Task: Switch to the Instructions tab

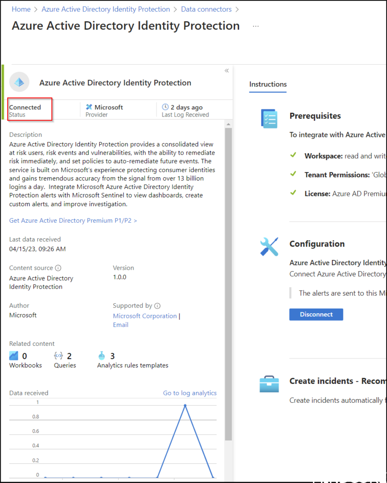Action: (x=268, y=84)
